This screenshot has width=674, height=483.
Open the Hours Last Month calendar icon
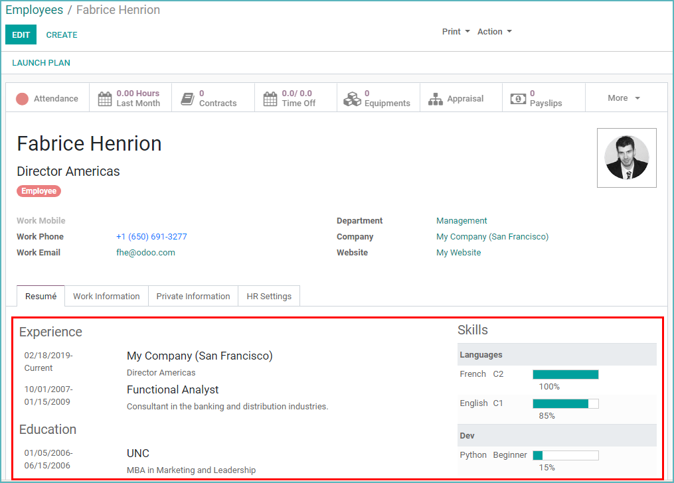[x=105, y=98]
